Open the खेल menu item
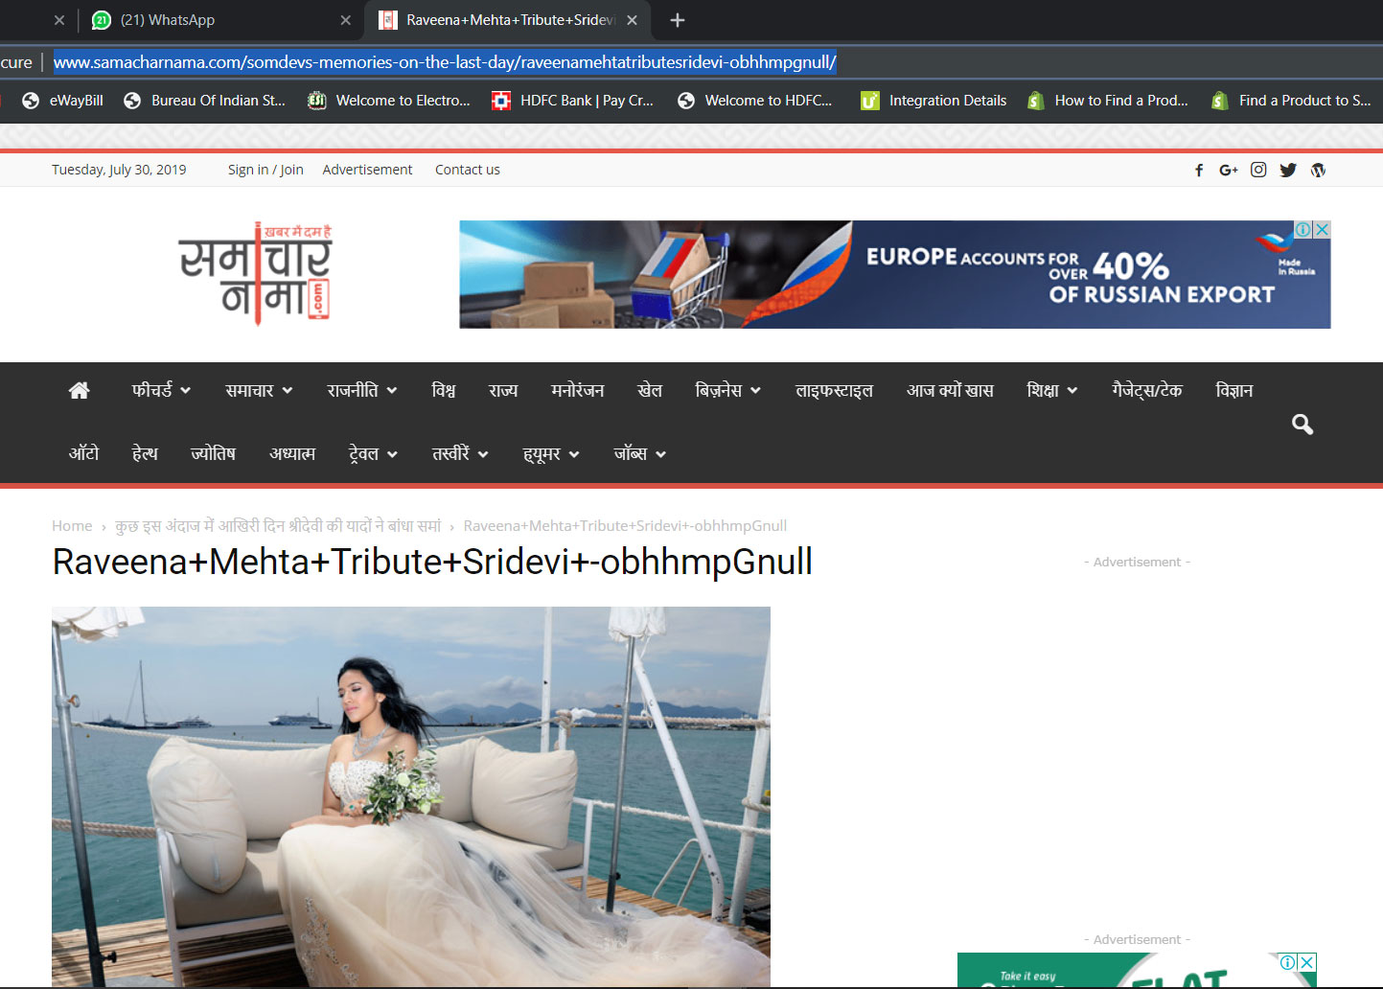 tap(650, 390)
